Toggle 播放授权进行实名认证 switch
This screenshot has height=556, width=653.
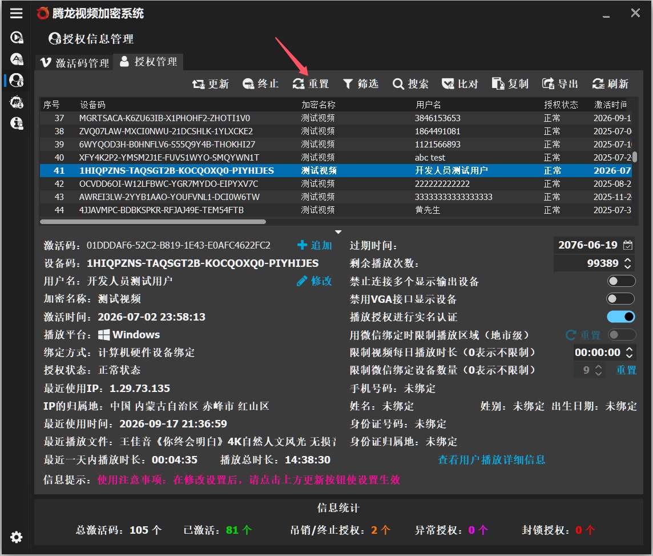[x=620, y=317]
